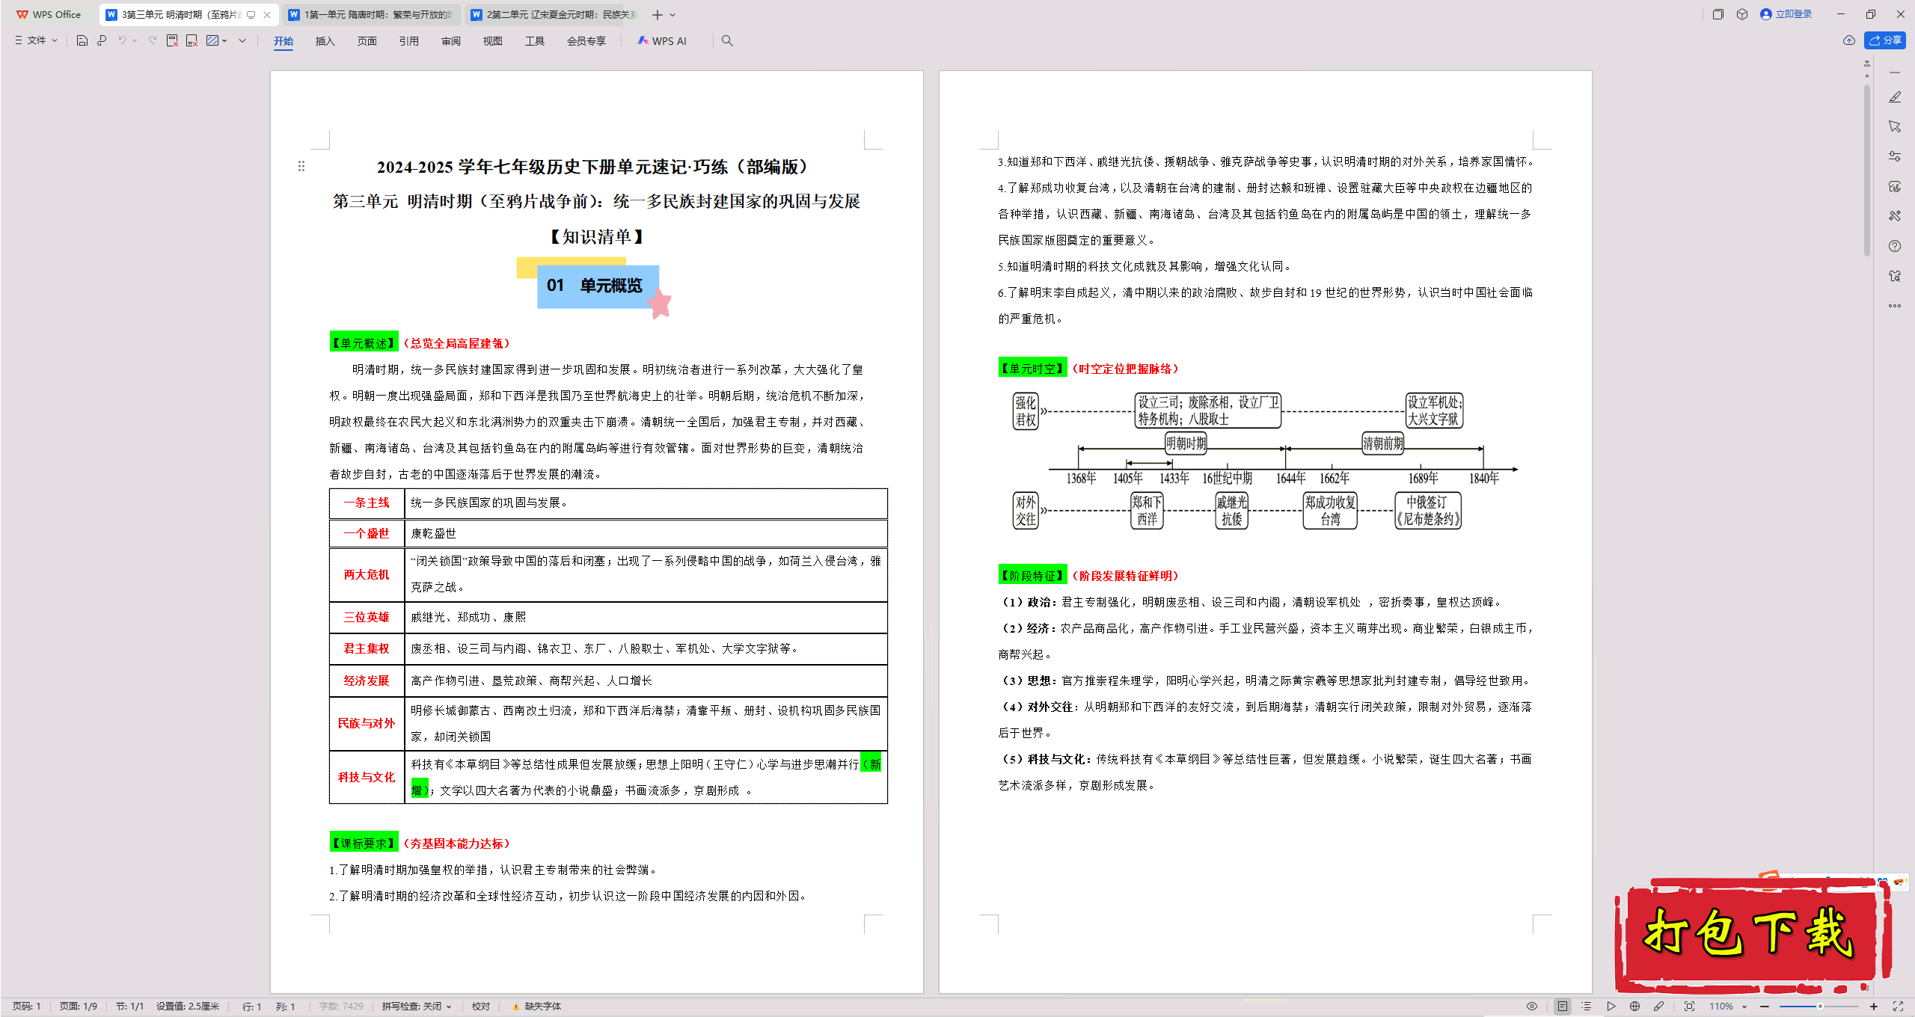
Task: Click the 缺失字体 missing fonts warning
Action: (x=536, y=1007)
